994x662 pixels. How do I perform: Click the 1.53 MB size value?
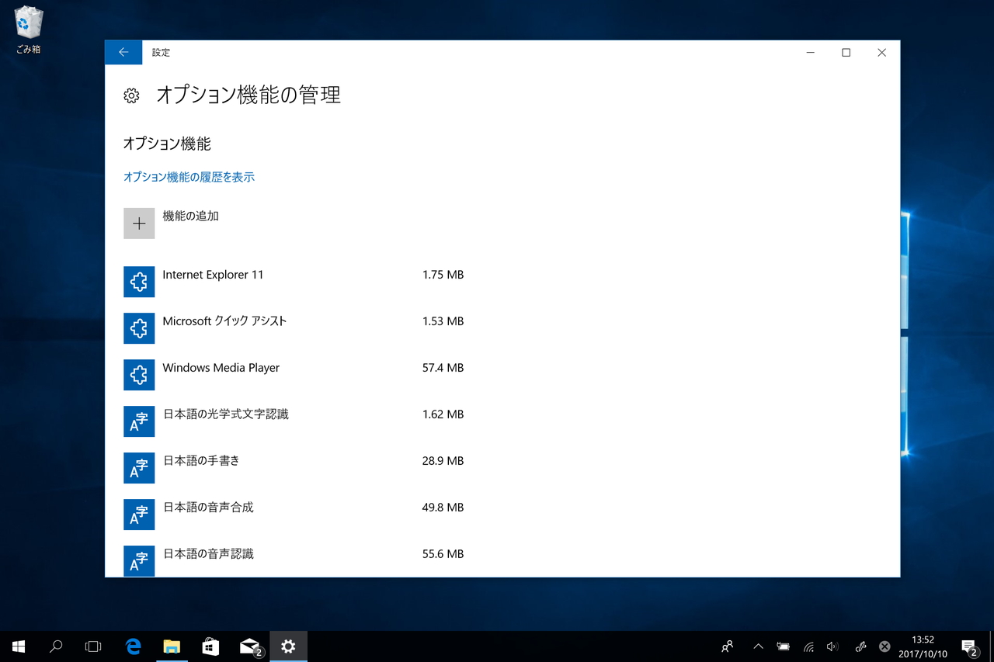(x=443, y=321)
